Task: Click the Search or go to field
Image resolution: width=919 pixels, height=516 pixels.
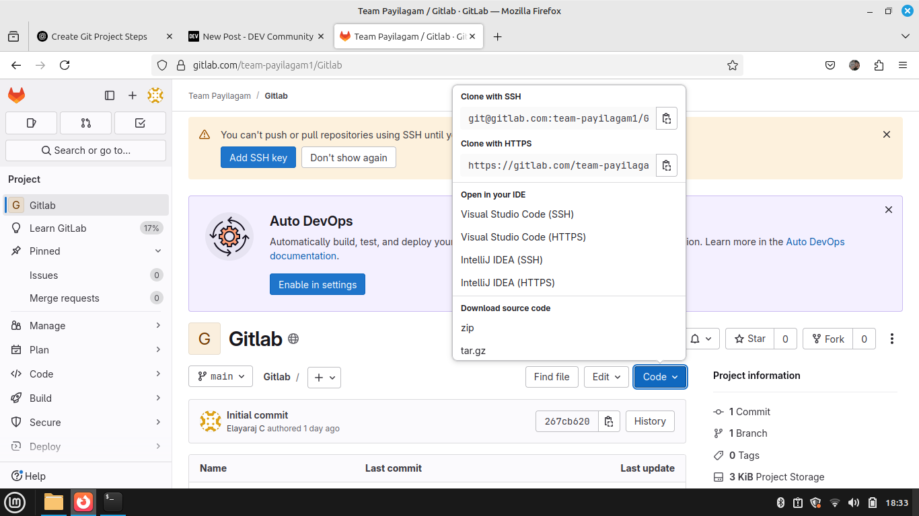Action: tap(85, 150)
